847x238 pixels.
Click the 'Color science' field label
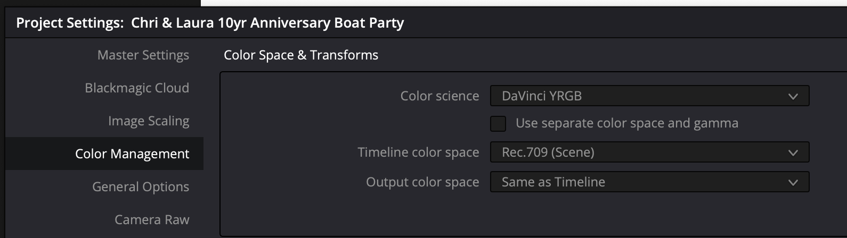point(439,96)
